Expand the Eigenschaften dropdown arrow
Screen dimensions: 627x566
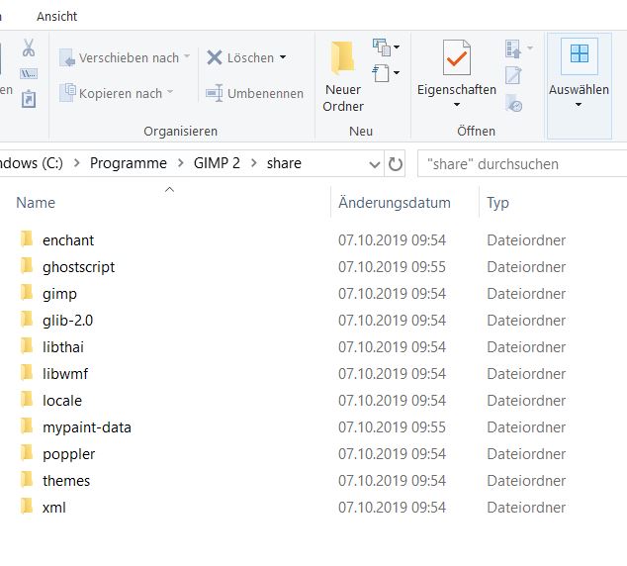457,105
